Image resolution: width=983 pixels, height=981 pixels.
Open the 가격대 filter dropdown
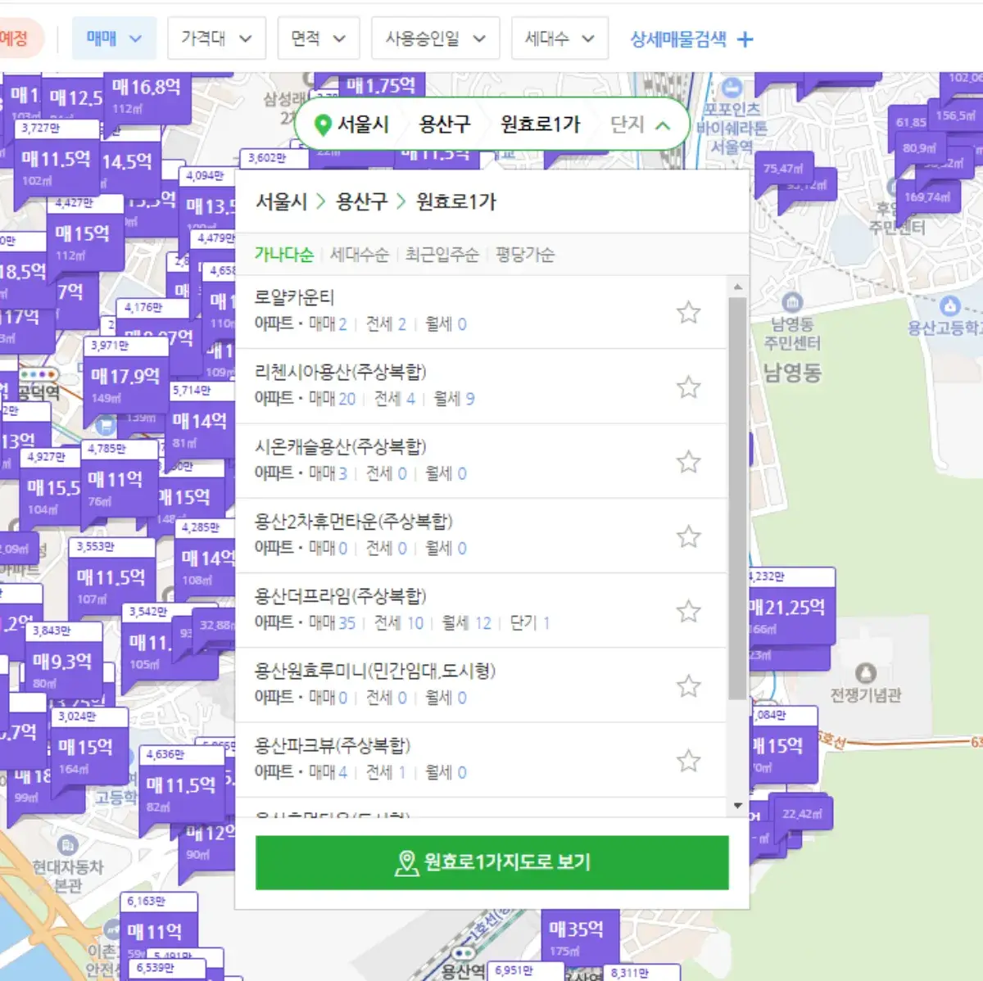point(216,38)
